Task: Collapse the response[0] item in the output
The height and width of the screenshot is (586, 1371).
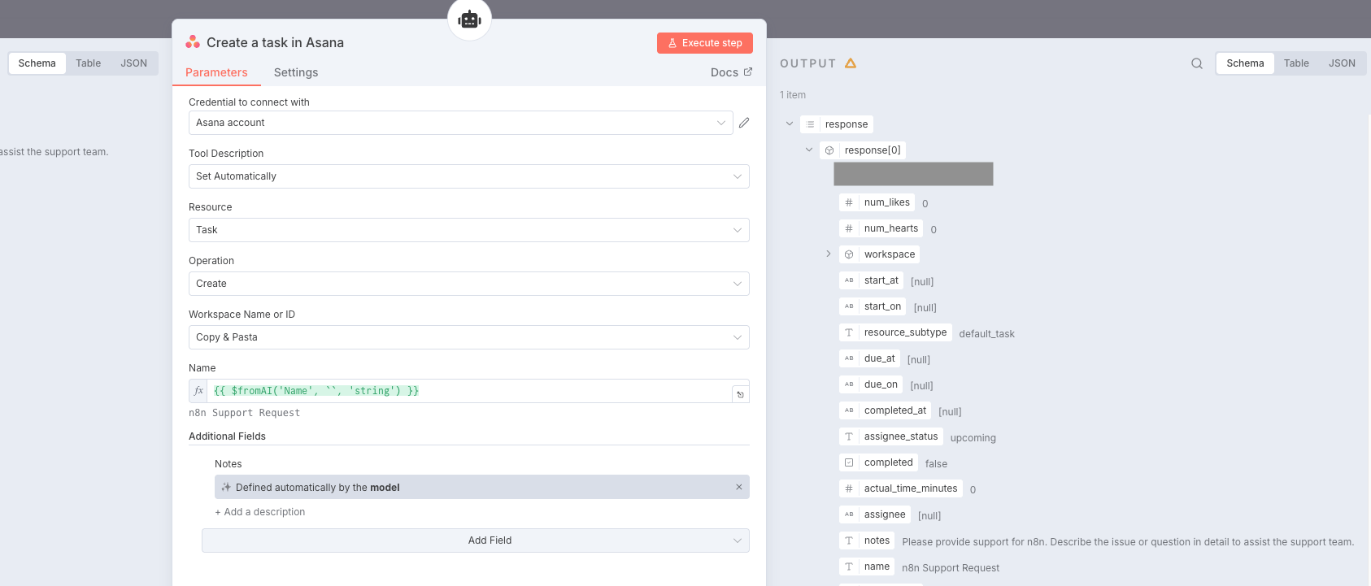Action: [x=809, y=150]
